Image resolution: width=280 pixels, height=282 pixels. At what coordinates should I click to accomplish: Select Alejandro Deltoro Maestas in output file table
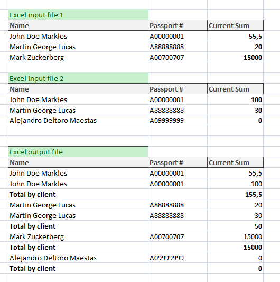tap(78, 258)
